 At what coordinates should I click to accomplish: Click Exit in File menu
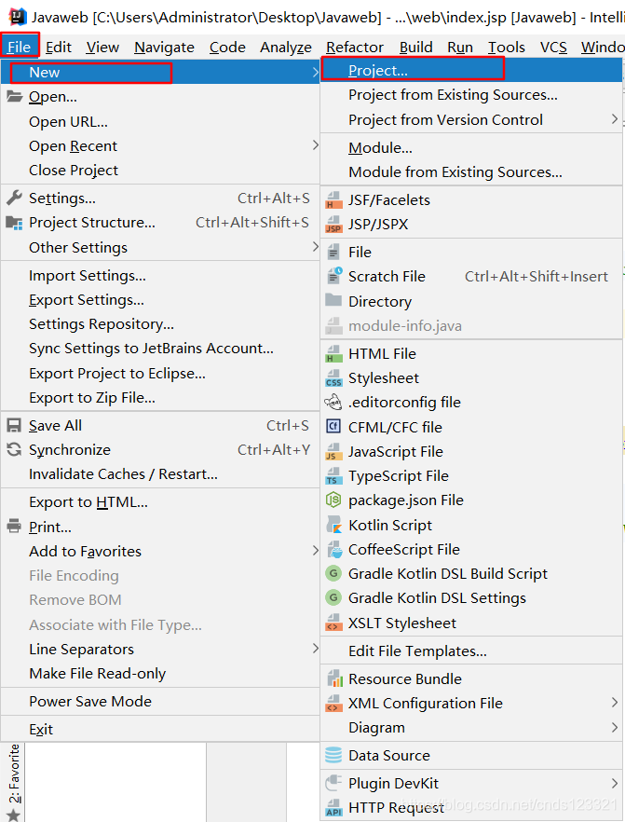click(160, 729)
